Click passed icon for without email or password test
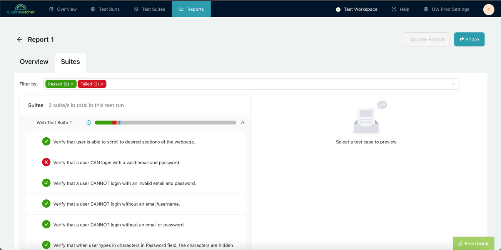501x250 pixels. pyautogui.click(x=46, y=225)
